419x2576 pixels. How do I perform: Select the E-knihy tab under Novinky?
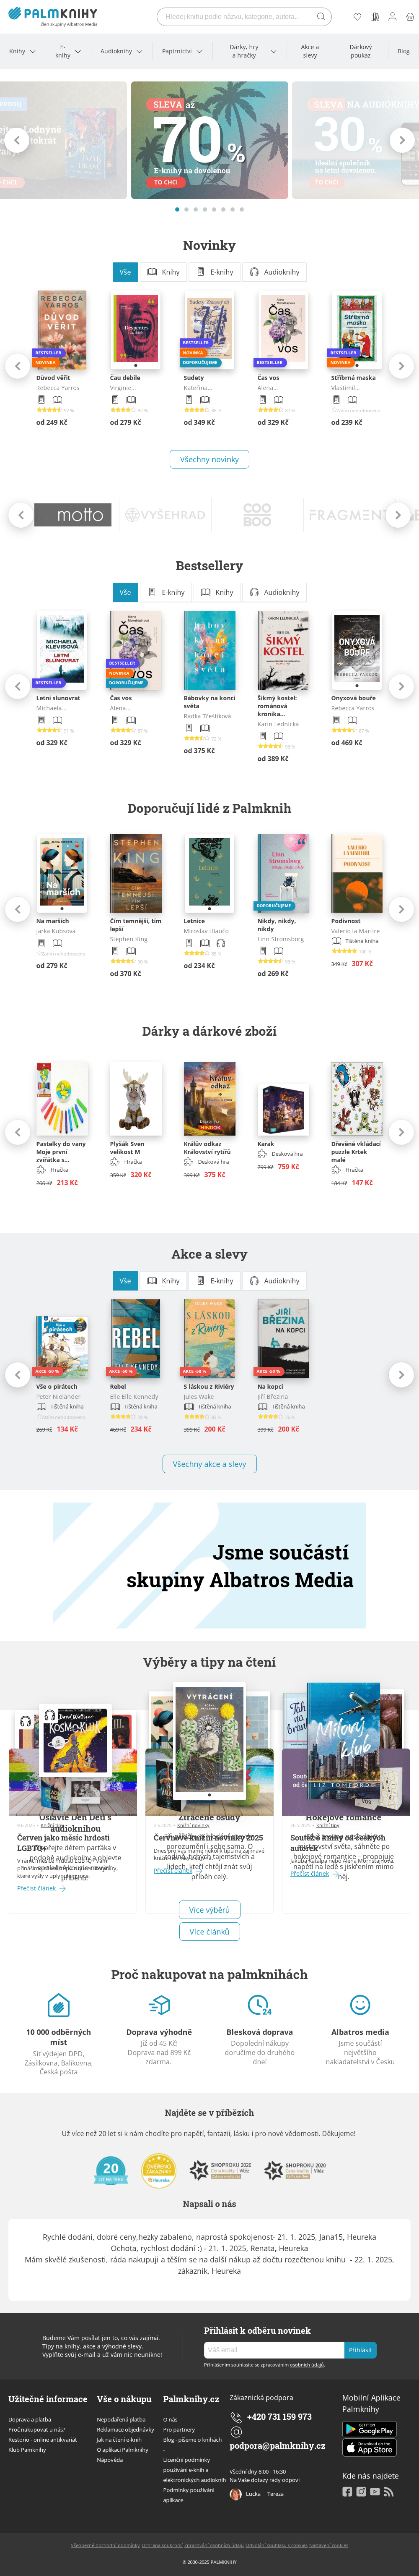[x=215, y=272]
